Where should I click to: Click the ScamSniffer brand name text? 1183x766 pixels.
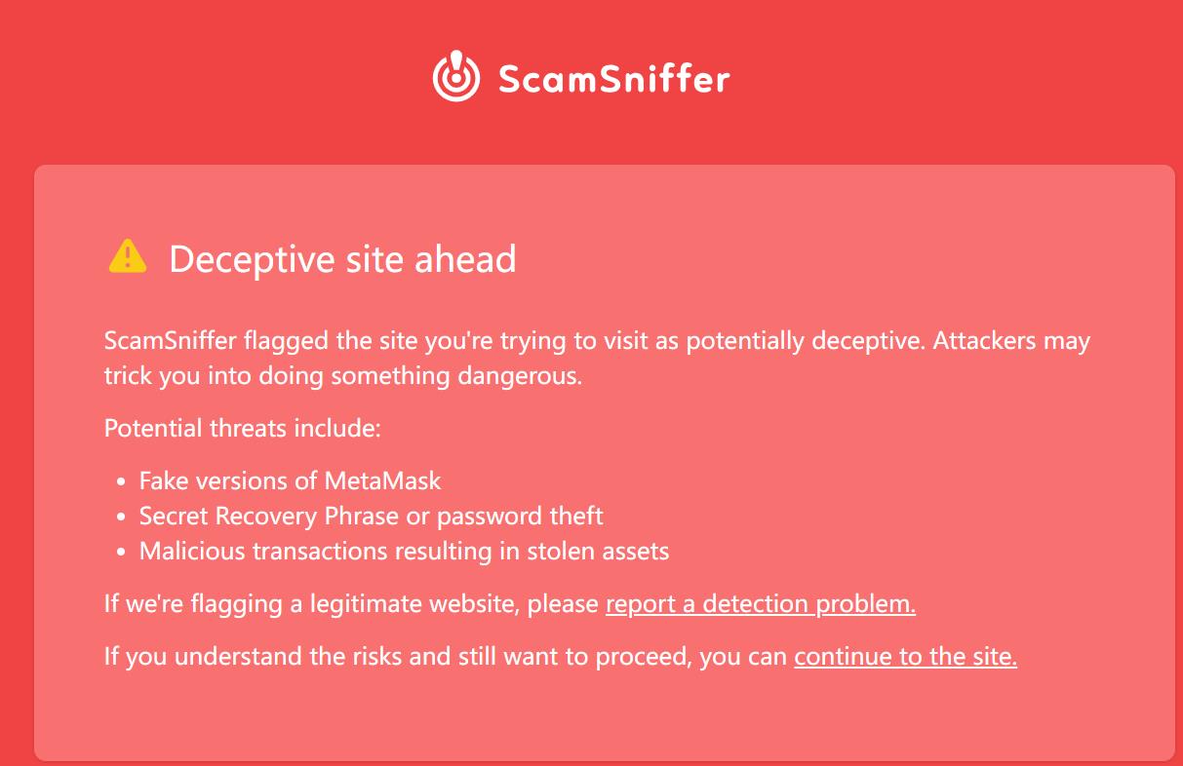612,79
